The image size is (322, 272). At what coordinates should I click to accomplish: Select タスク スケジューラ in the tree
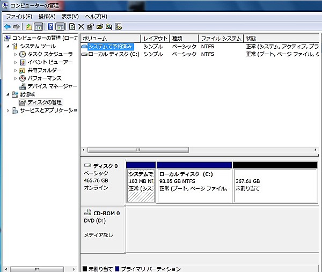pos(50,54)
